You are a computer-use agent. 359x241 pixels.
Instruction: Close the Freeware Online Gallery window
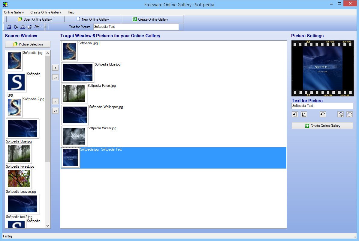350,3
